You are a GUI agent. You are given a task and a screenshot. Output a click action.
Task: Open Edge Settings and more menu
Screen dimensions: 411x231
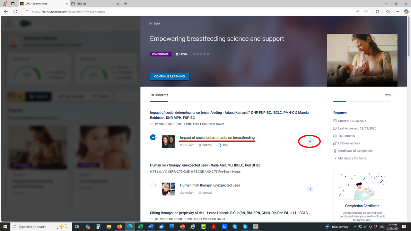tap(397, 12)
